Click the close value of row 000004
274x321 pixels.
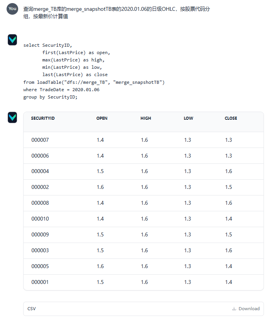[x=228, y=172]
